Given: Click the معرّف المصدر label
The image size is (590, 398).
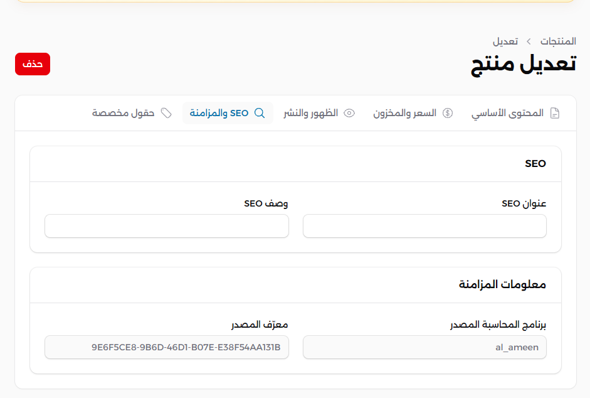Looking at the screenshot, I should (260, 325).
